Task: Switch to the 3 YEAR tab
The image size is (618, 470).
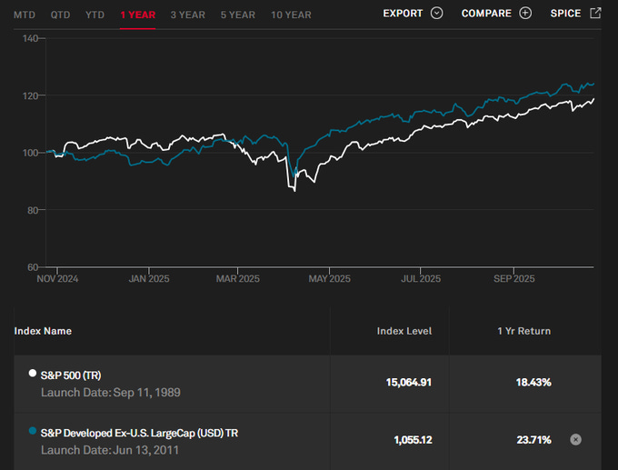Action: point(188,15)
